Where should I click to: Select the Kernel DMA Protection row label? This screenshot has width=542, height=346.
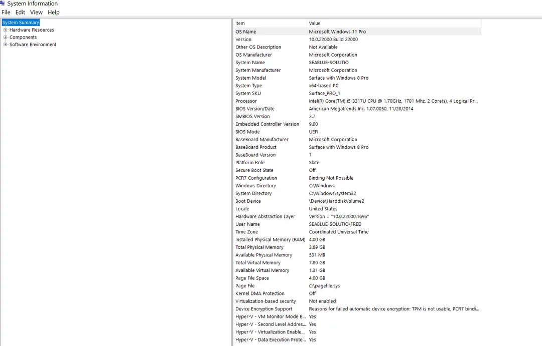260,293
